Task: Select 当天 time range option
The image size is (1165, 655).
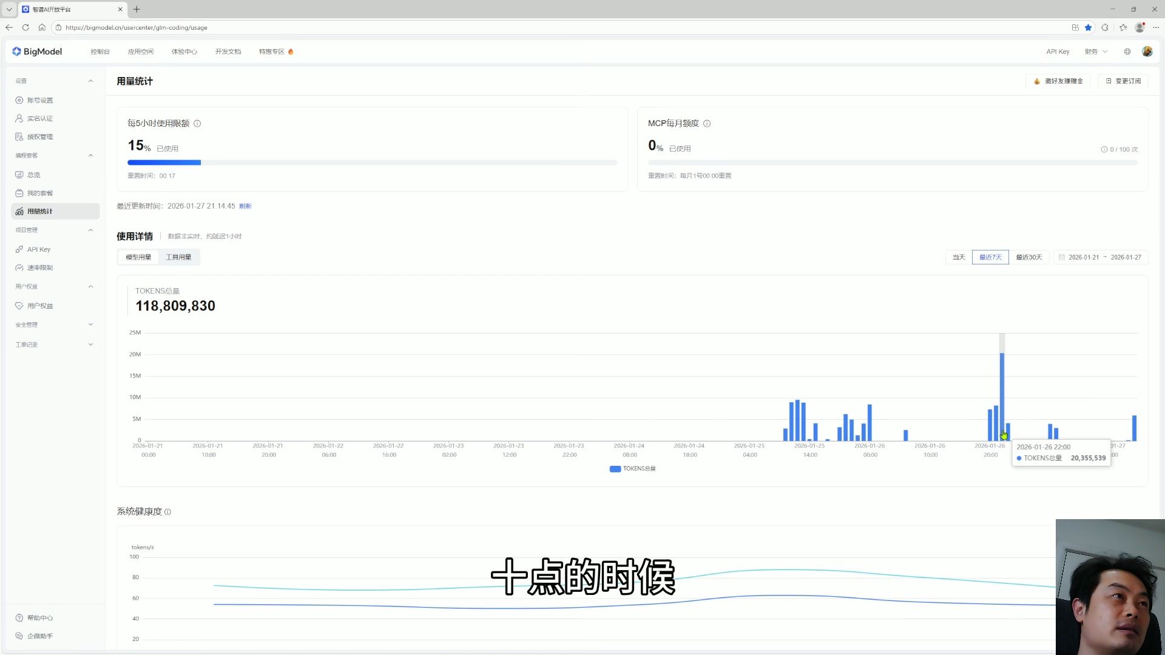Action: (958, 257)
